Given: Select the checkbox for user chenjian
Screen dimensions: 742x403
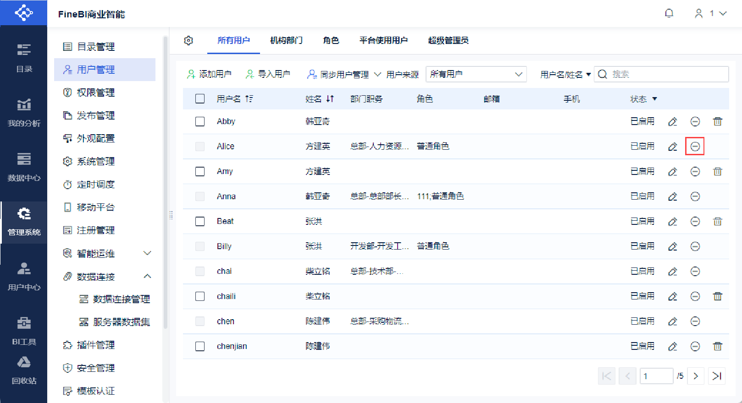Looking at the screenshot, I should tap(200, 346).
